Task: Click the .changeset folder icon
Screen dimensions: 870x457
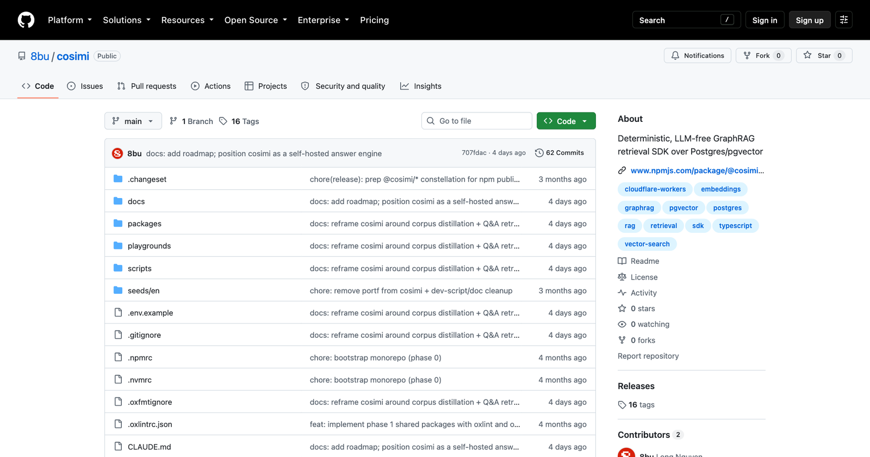Action: 118,179
